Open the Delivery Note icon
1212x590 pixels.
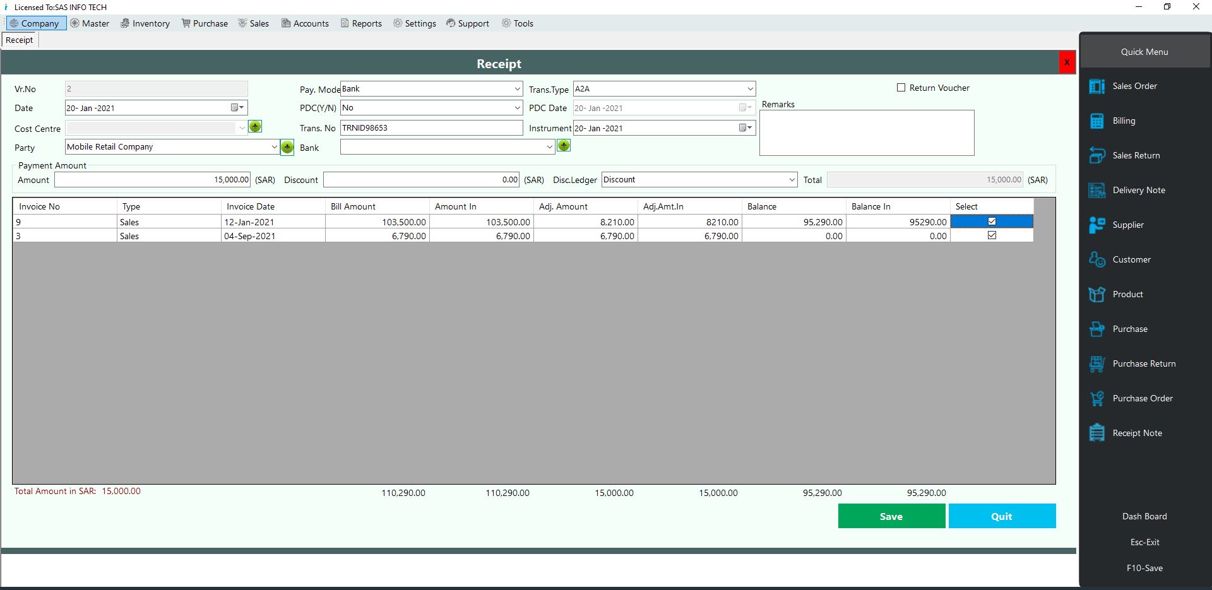pos(1097,190)
